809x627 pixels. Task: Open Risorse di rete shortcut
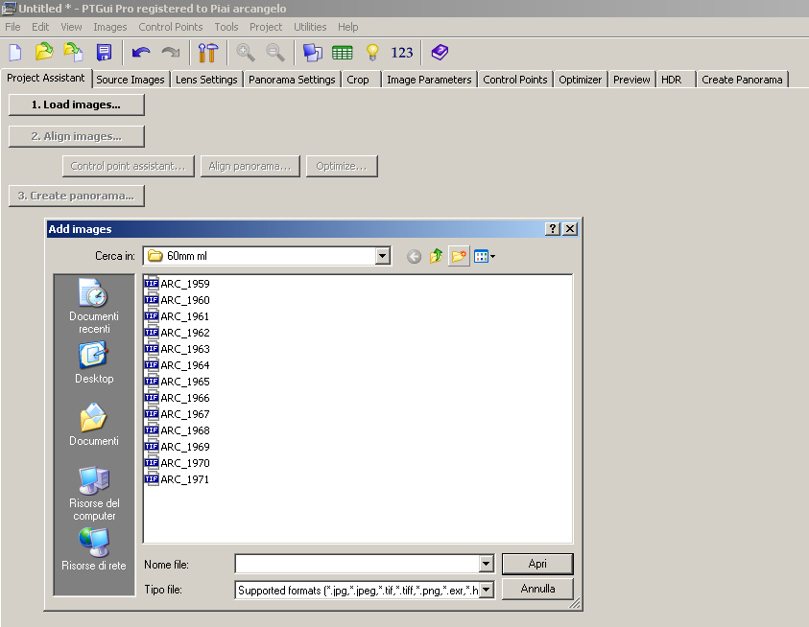click(x=94, y=549)
